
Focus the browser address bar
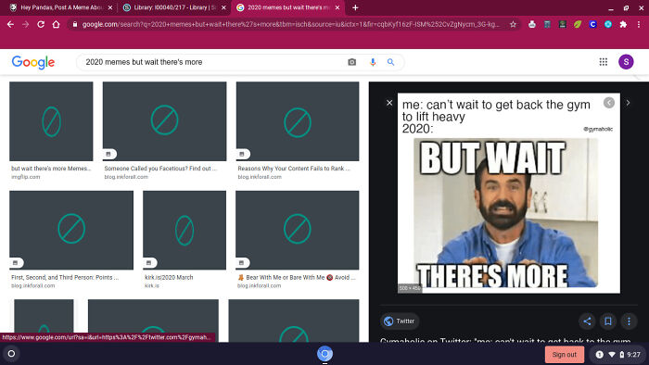point(290,24)
